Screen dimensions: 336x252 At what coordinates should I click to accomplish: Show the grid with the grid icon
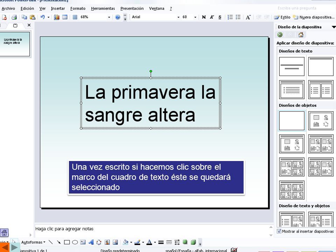tap(75, 17)
